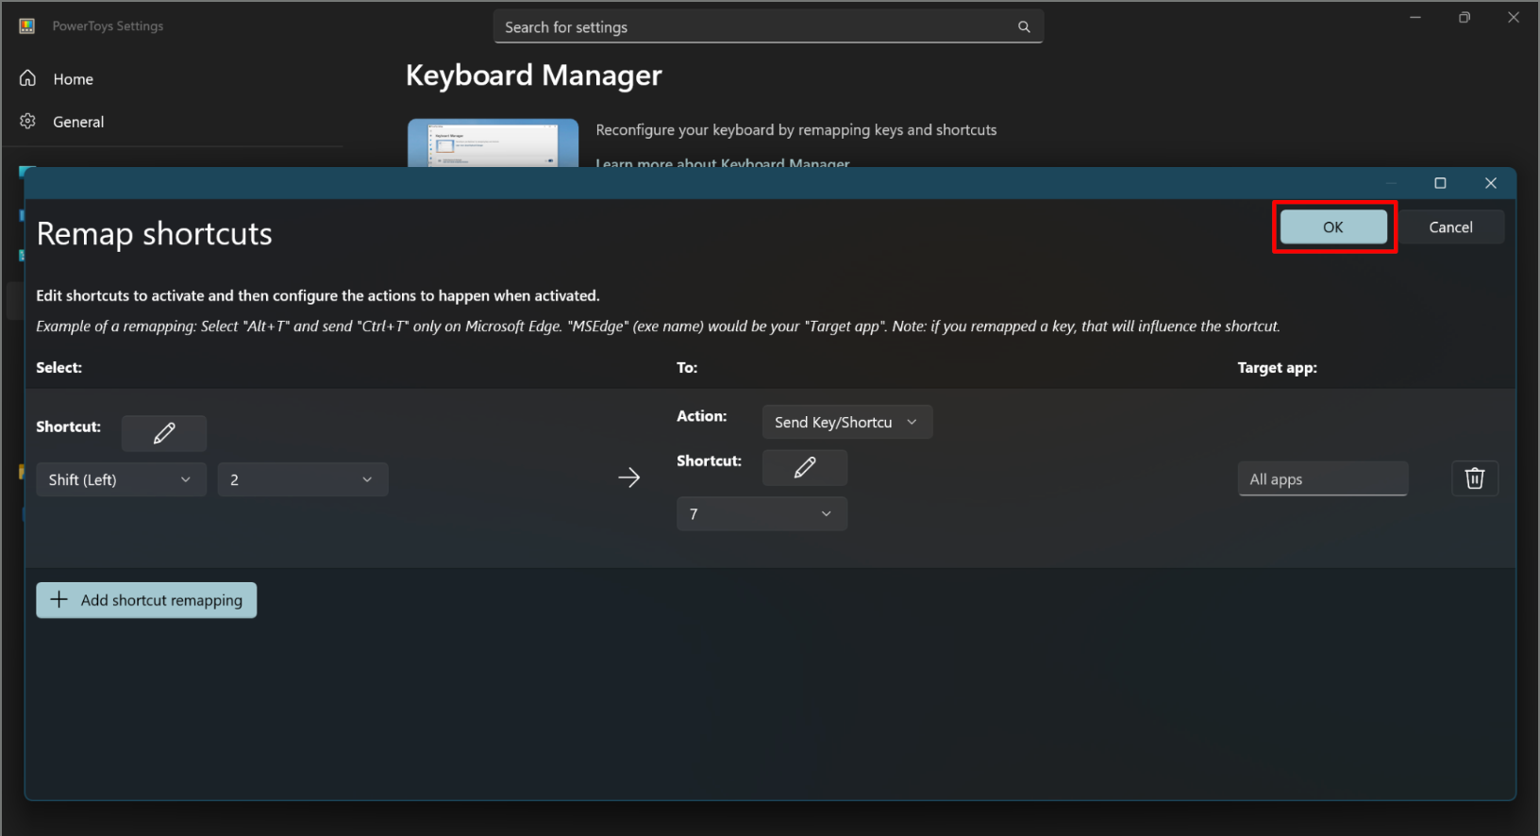The image size is (1540, 836).
Task: Open General settings in the sidebar
Action: click(x=78, y=122)
